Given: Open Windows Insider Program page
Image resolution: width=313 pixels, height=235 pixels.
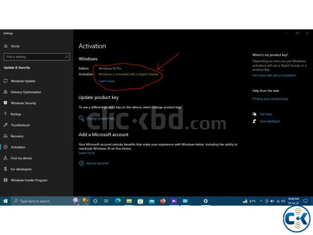Looking at the screenshot, I should (29, 180).
